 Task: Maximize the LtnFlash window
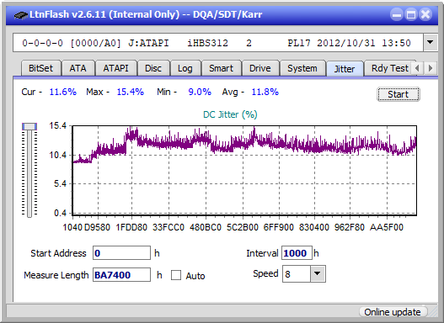pos(411,14)
